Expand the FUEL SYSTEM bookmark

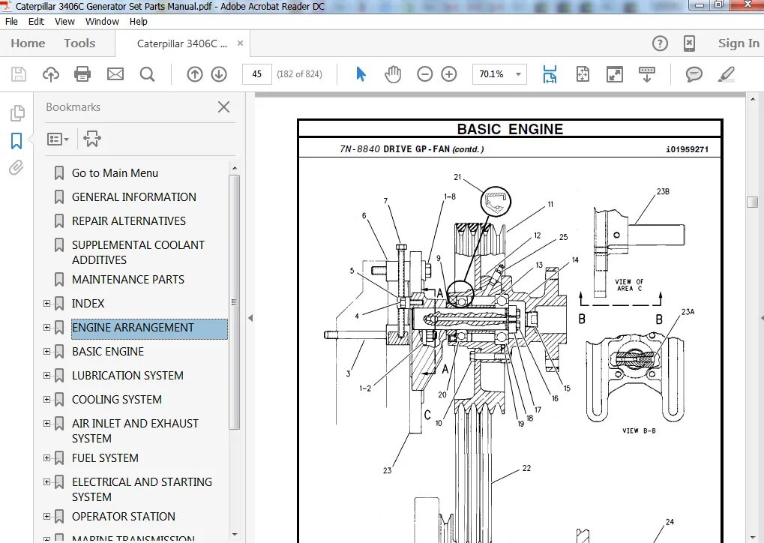[46, 457]
